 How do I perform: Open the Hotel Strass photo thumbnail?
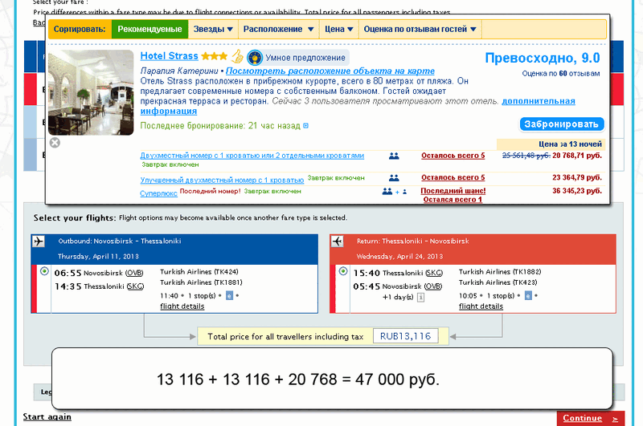pos(91,92)
